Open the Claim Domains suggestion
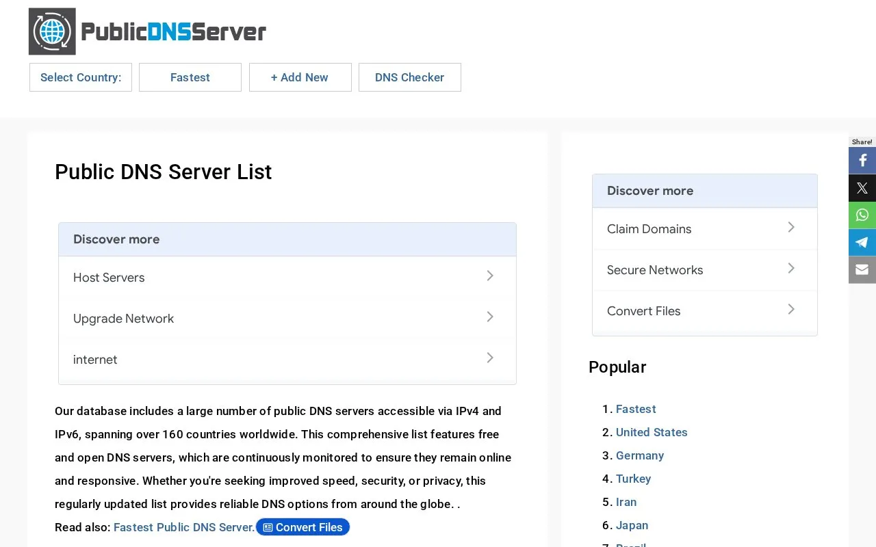The width and height of the screenshot is (876, 547). 705,228
